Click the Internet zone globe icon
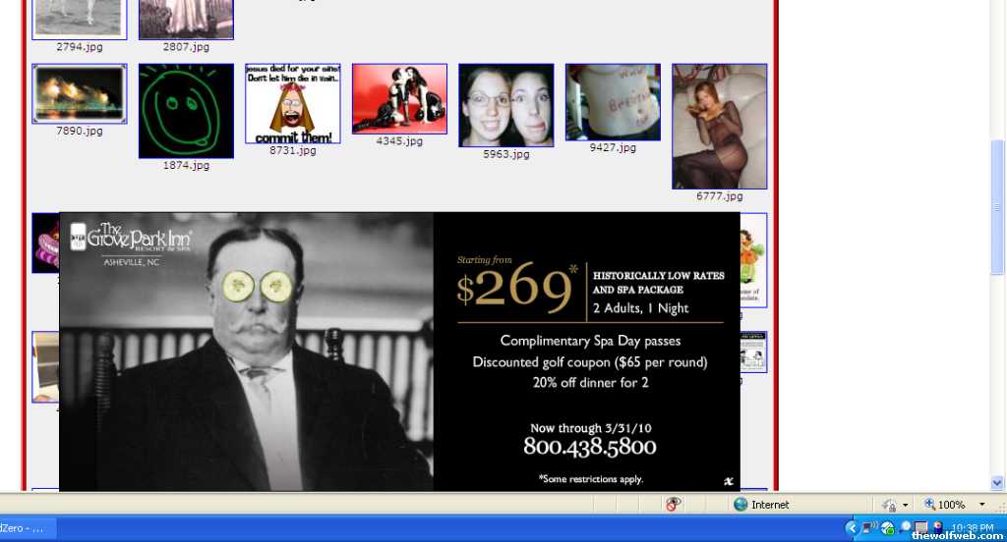Image resolution: width=1007 pixels, height=542 pixels. coord(740,505)
